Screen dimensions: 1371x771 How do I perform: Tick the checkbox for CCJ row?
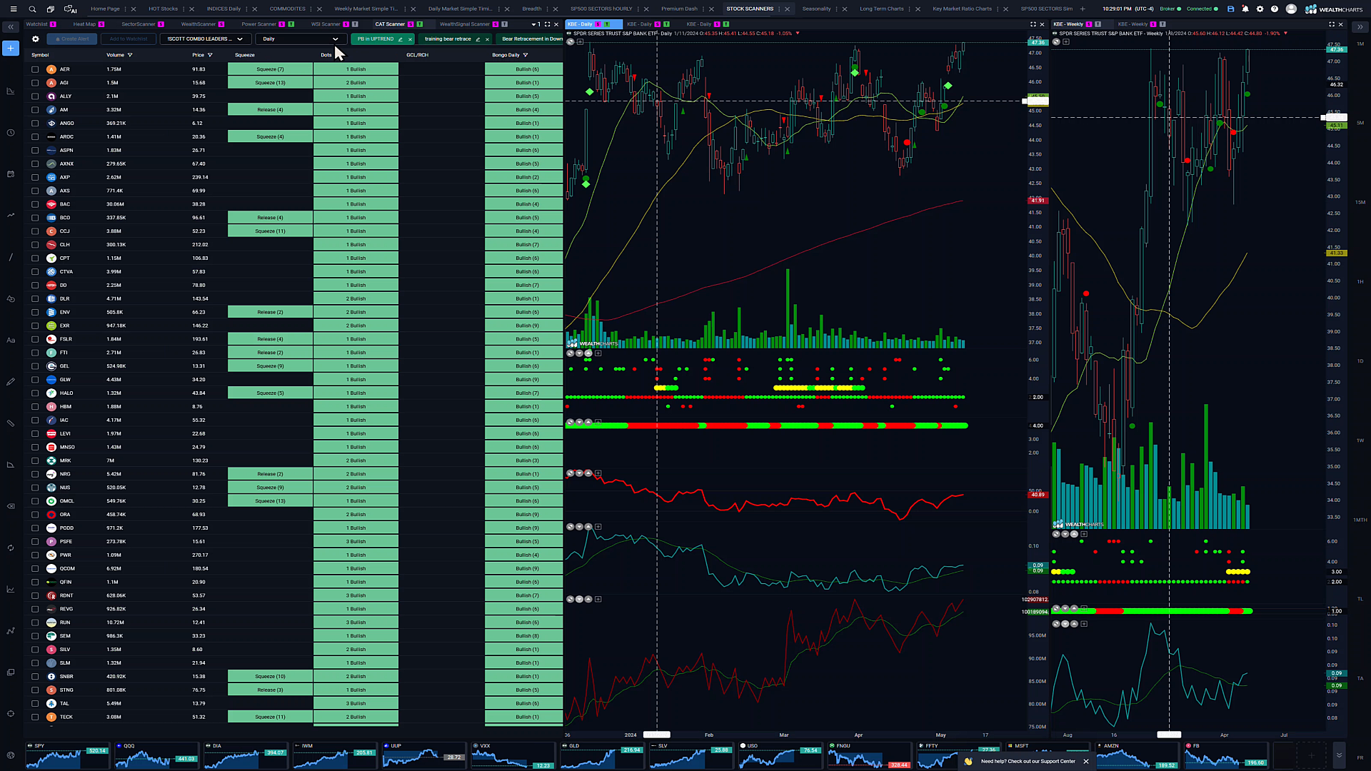click(x=35, y=231)
